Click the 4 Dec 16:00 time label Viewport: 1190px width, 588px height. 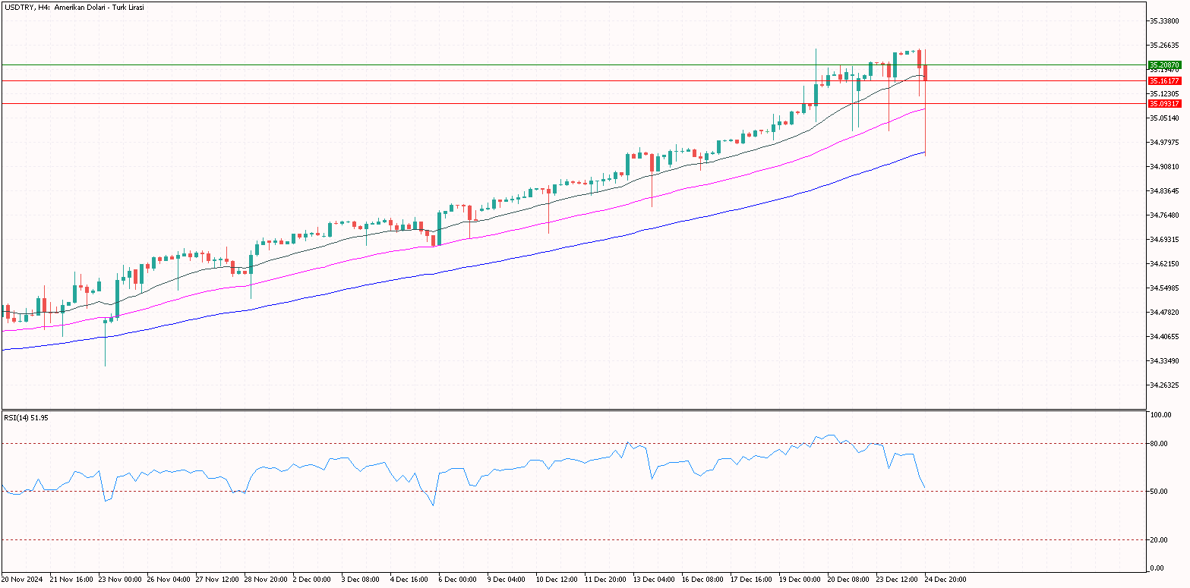[409, 580]
